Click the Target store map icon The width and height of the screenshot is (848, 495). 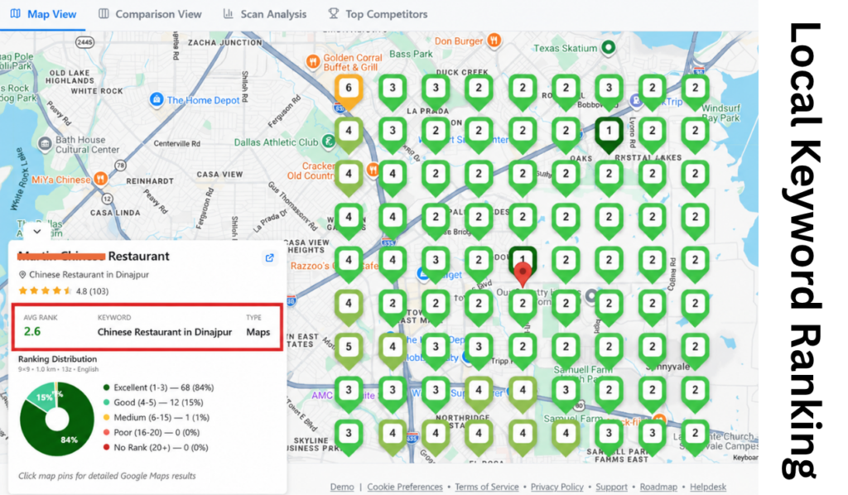423,273
